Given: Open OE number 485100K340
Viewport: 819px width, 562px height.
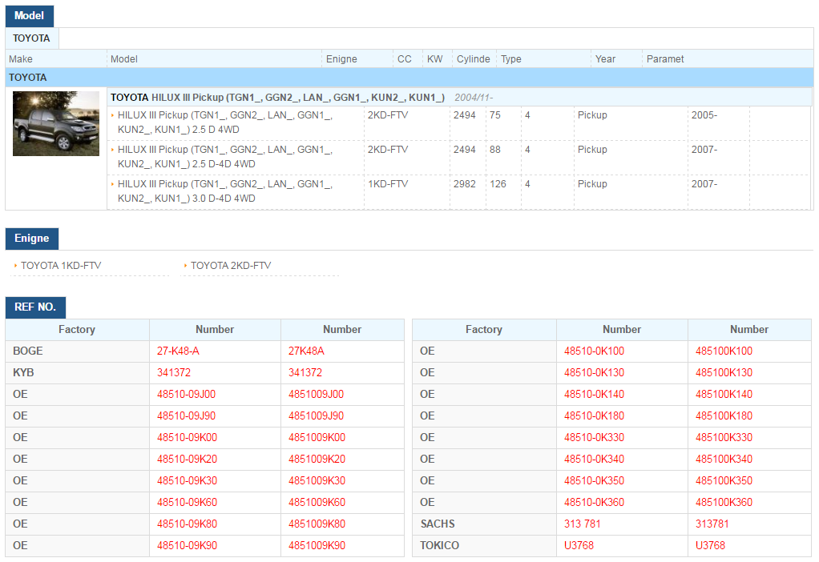Looking at the screenshot, I should (724, 460).
